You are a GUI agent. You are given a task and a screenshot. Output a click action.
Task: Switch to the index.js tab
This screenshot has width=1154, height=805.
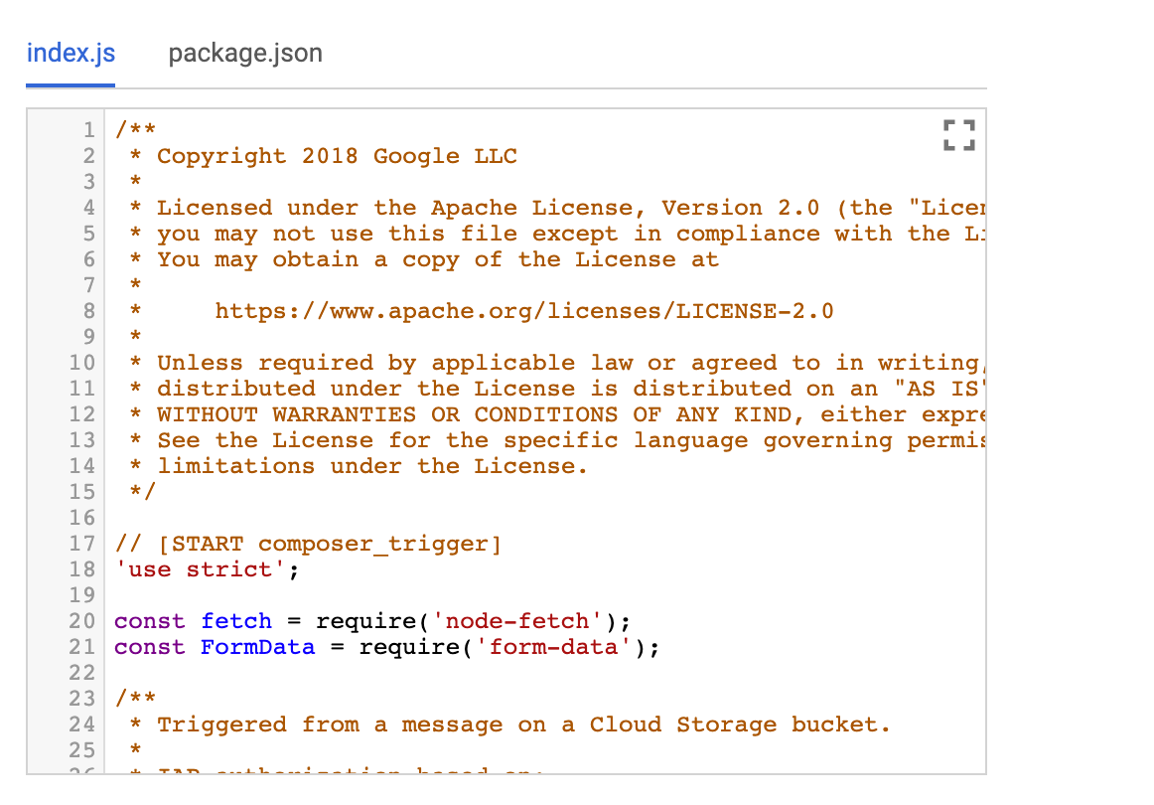point(71,53)
